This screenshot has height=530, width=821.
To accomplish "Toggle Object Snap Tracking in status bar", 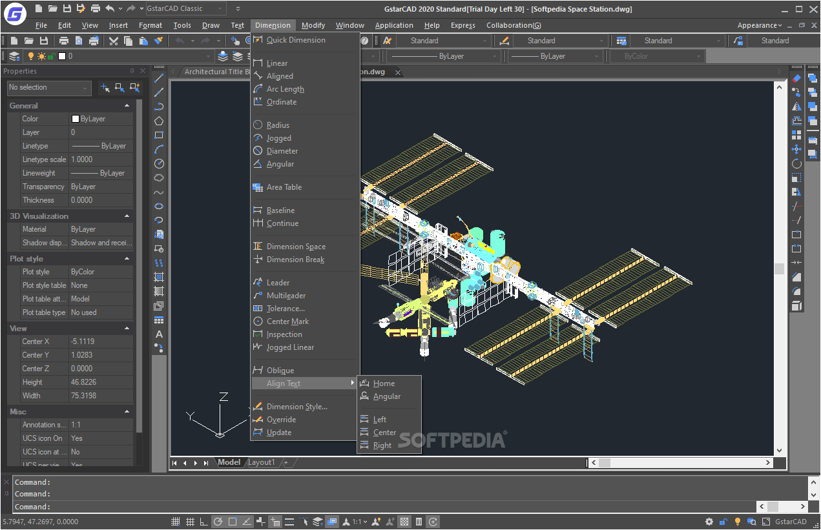I will 247,522.
